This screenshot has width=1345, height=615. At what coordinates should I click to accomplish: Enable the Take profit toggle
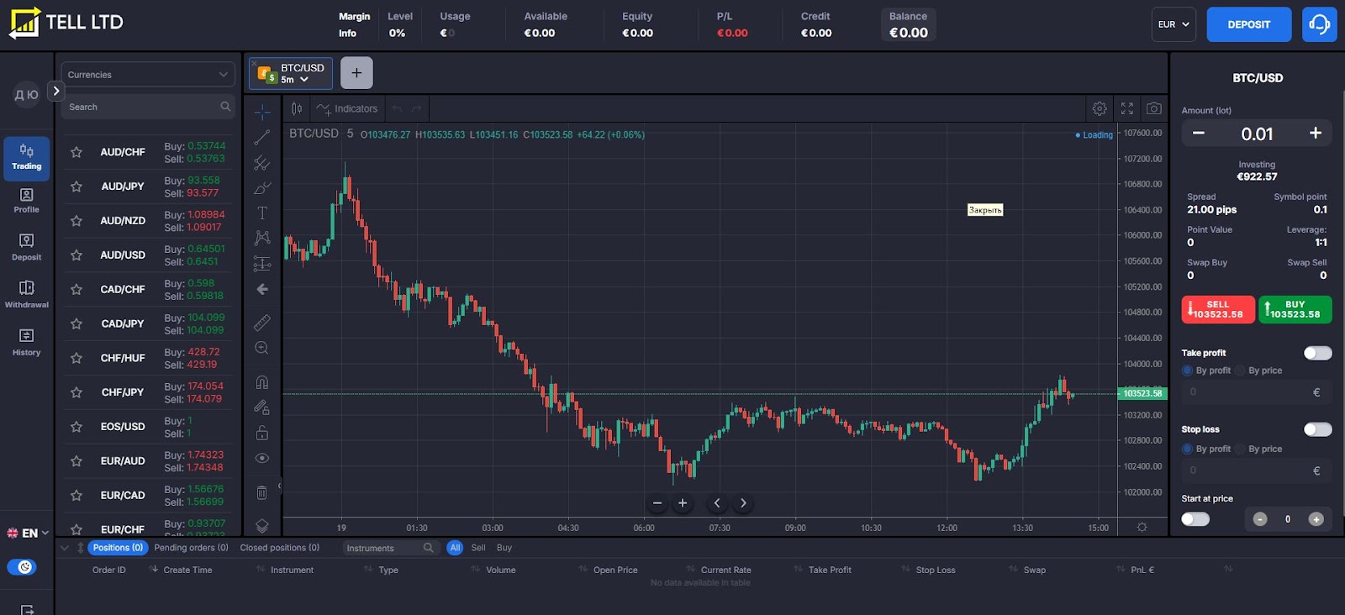pos(1317,353)
